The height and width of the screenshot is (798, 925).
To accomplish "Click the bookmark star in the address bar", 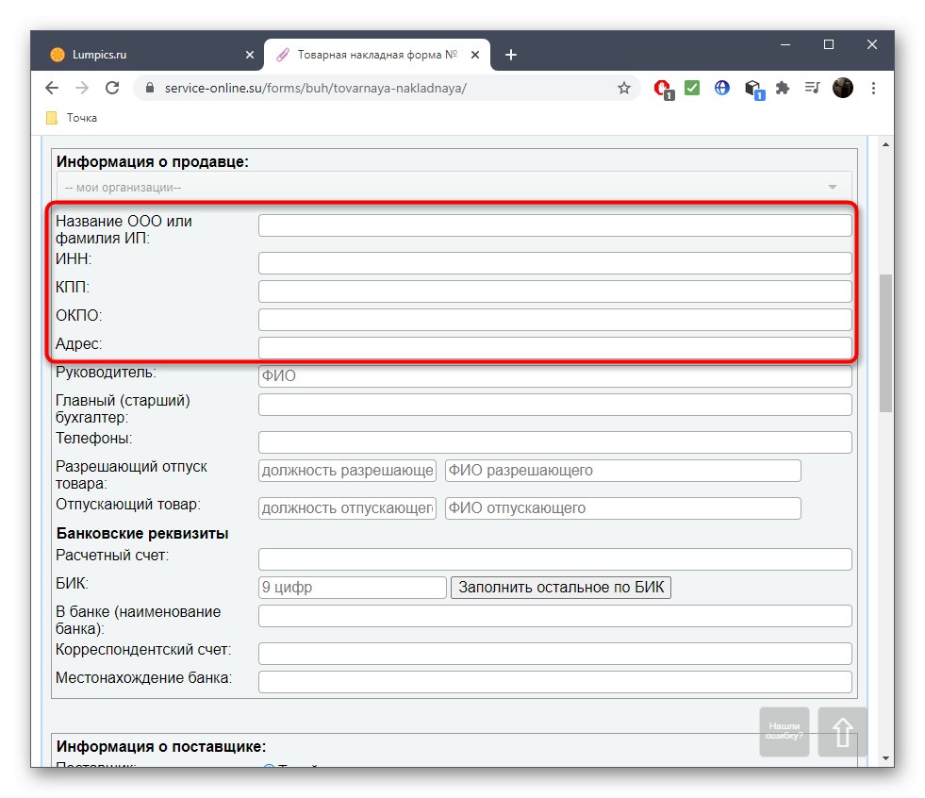I will (623, 88).
